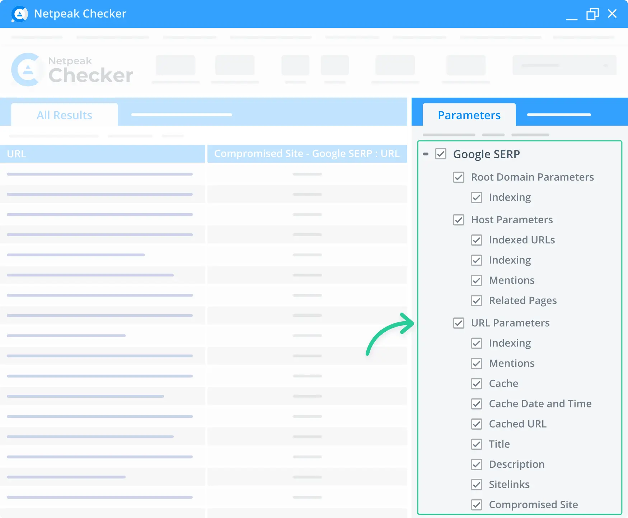Image resolution: width=628 pixels, height=518 pixels.
Task: Collapse the Google SERP group
Action: click(426, 154)
